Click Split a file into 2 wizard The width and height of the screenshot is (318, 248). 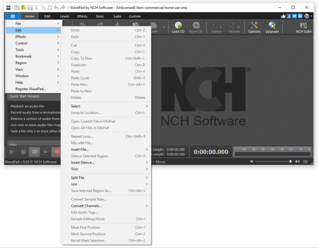pyautogui.click(x=35, y=131)
